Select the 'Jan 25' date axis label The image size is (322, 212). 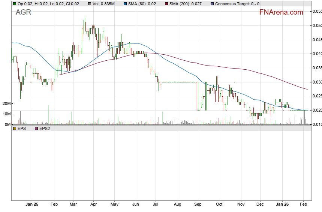pos(32,205)
